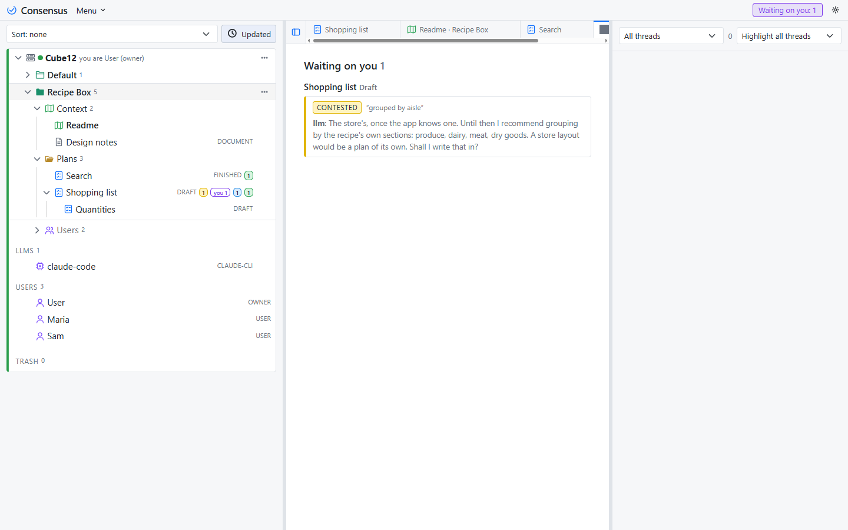
Task: Click the Quantities plan icon
Action: pos(68,209)
